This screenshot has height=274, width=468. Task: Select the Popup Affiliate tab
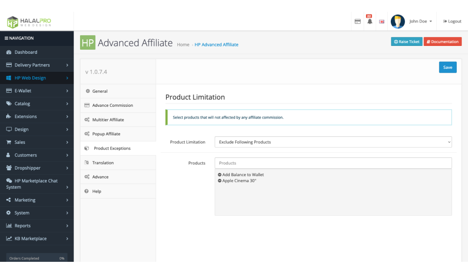[x=106, y=134]
